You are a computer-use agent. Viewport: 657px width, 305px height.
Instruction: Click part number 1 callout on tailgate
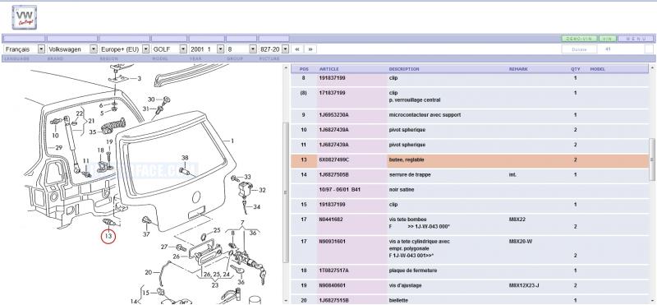232,141
